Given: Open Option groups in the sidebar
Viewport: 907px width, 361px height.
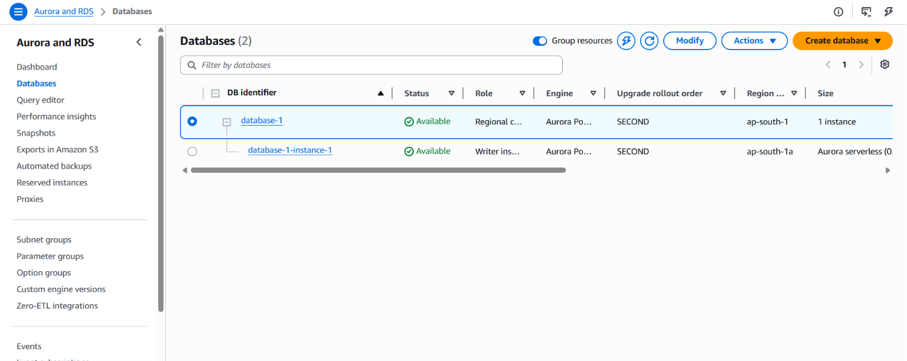Looking at the screenshot, I should [44, 273].
